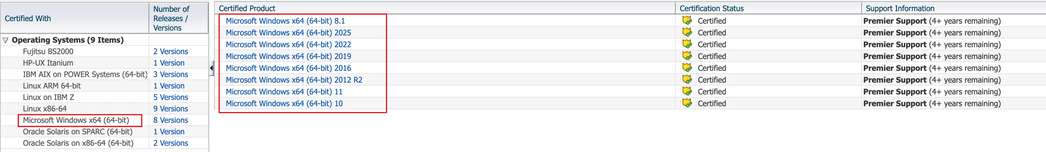The image size is (1046, 152).
Task: Click Support Information column header
Action: [900, 8]
